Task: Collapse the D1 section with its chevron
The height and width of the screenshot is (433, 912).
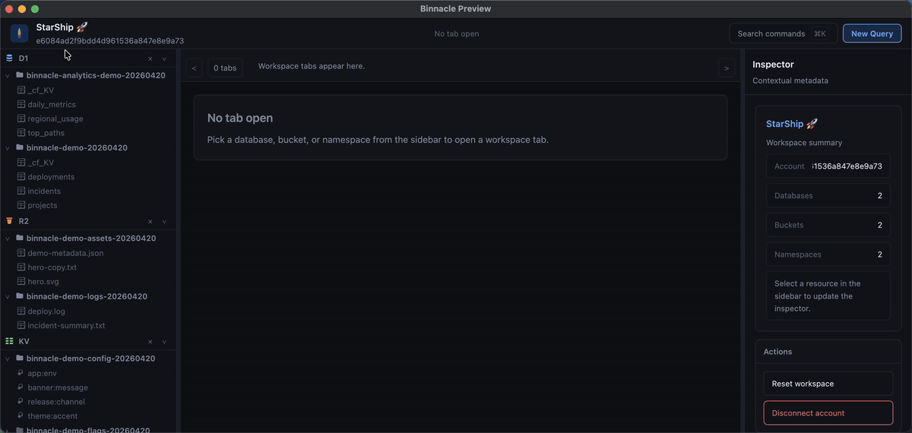Action: point(164,58)
